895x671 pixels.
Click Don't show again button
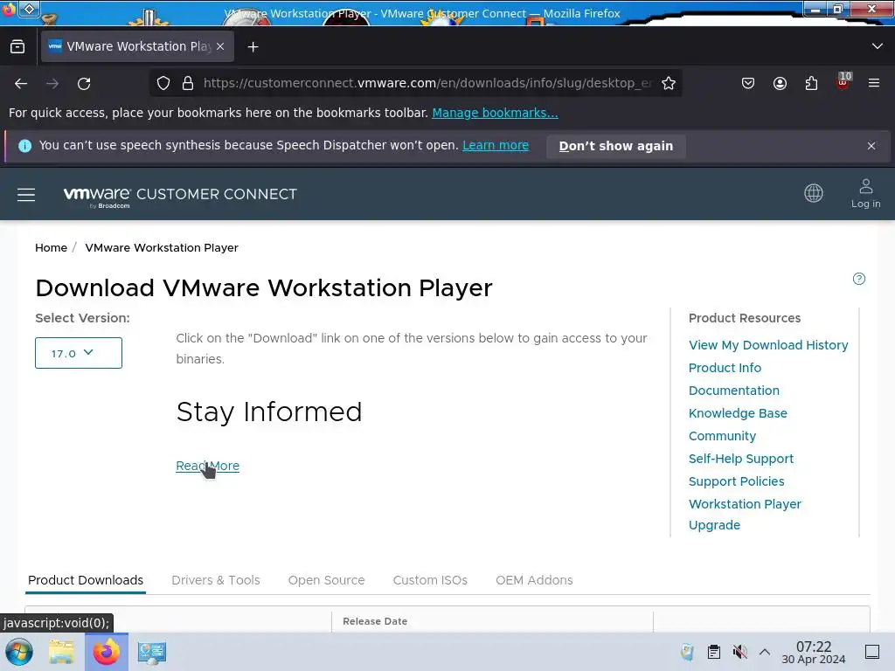tap(616, 146)
